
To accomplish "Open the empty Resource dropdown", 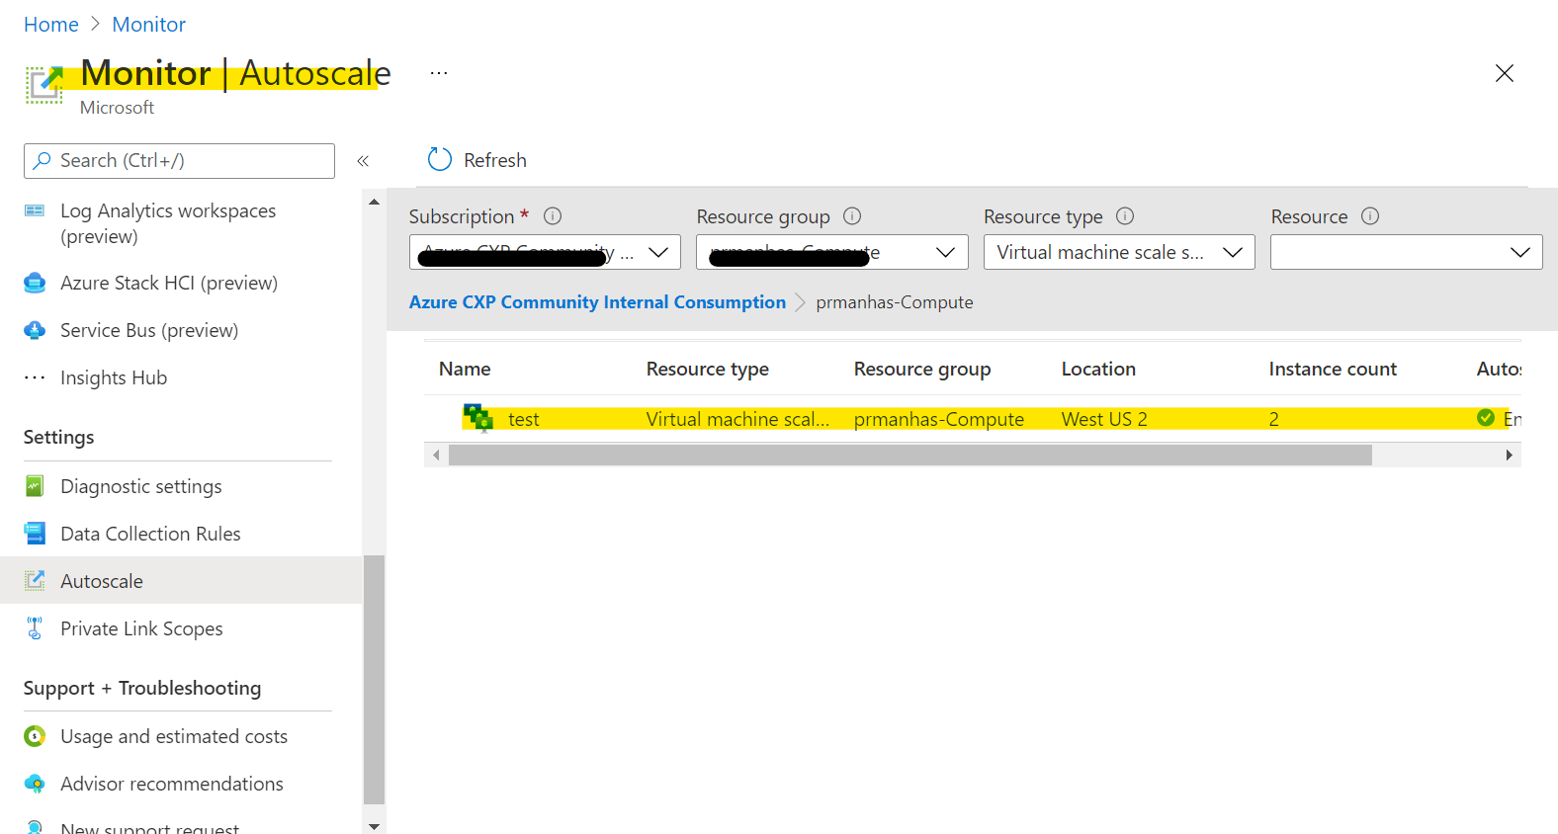I will [x=1407, y=252].
